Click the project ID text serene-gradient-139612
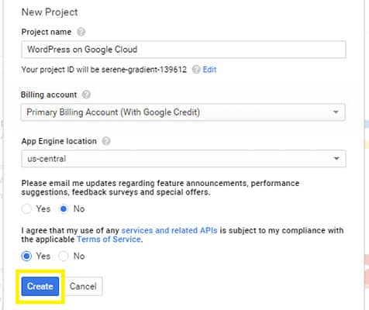The image size is (369, 310). [x=144, y=70]
